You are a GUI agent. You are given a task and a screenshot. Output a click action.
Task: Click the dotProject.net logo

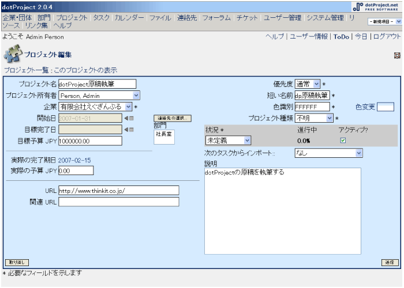point(376,7)
